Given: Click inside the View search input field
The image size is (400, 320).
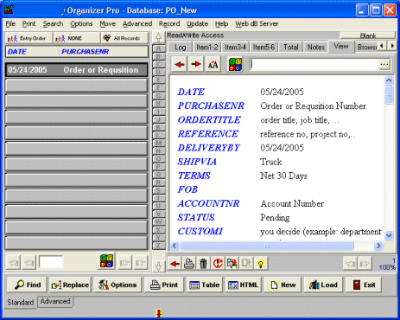Looking at the screenshot, I should [x=314, y=64].
